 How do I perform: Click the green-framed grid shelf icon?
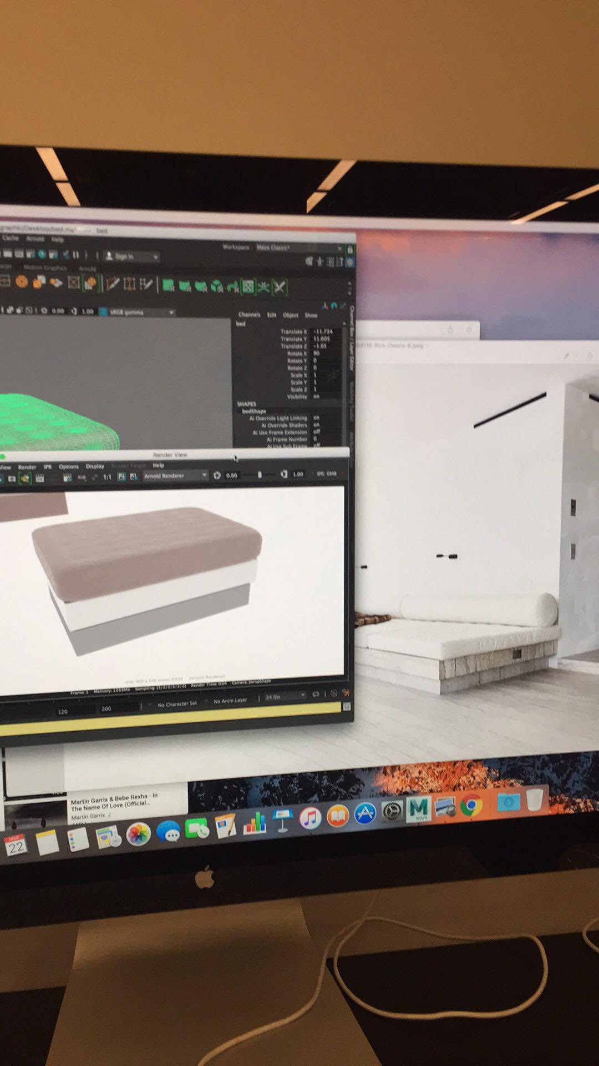[x=248, y=286]
